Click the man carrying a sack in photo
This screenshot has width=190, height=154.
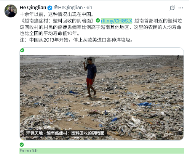(x=90, y=77)
